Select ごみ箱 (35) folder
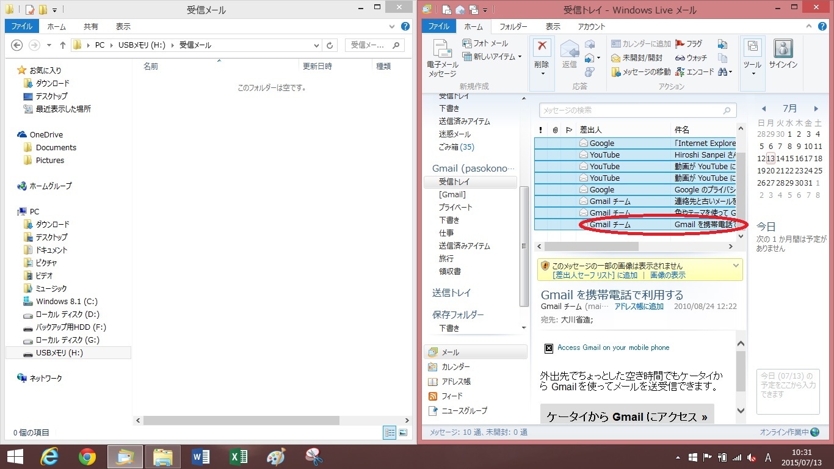Viewport: 834px width, 469px height. coord(456,147)
